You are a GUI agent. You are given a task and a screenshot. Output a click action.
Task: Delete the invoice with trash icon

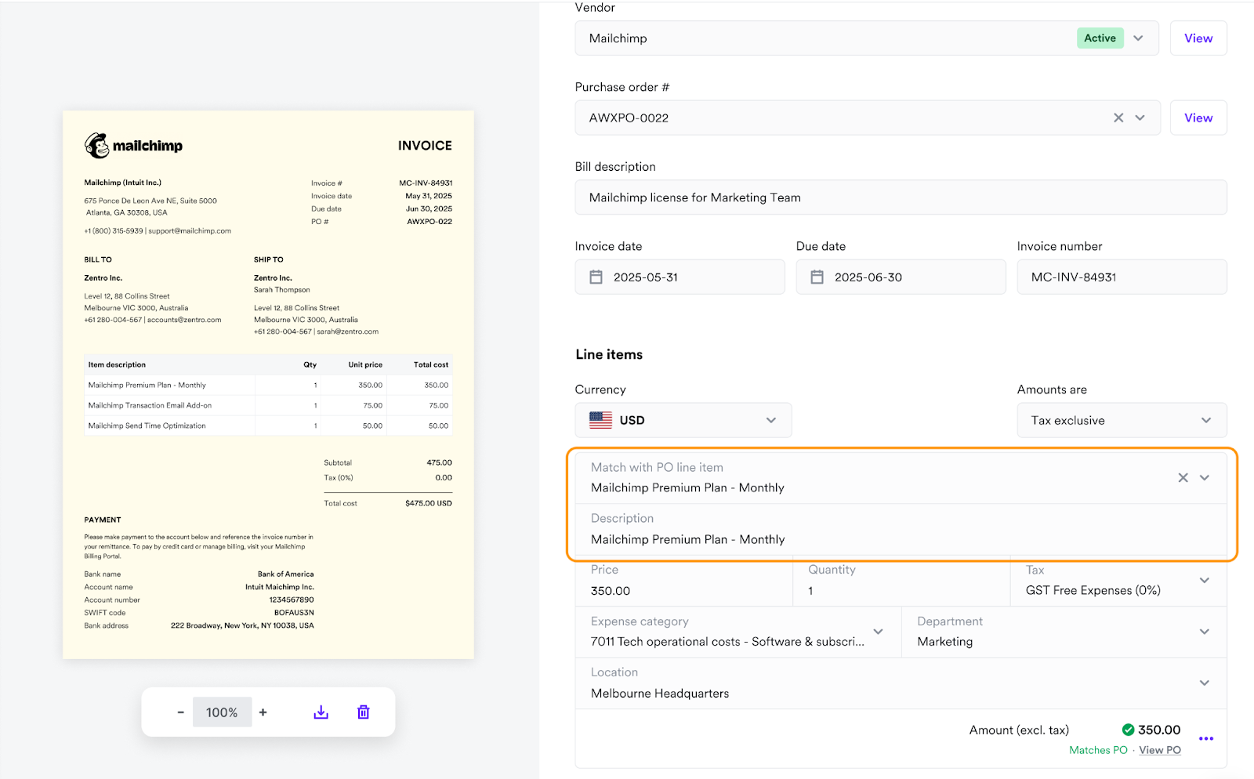364,712
